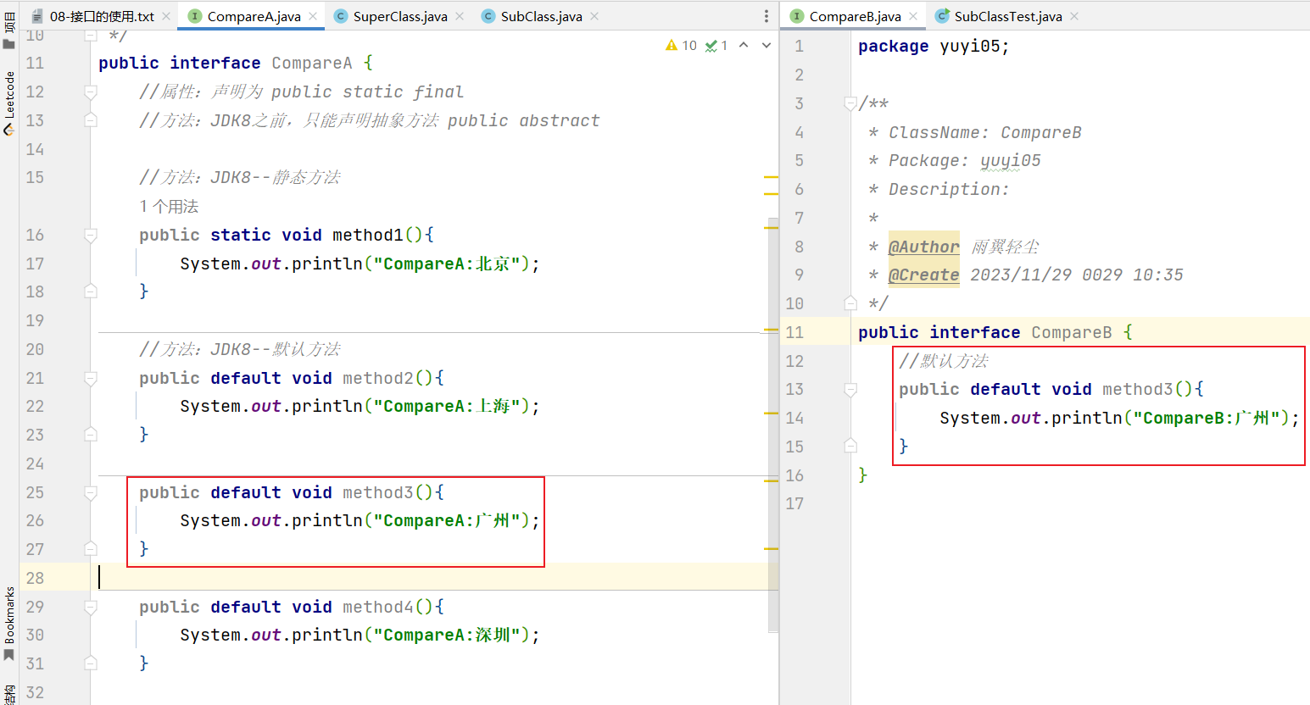Collapse method4 using the fold marker at line 29
This screenshot has height=705, width=1310.
pyautogui.click(x=91, y=607)
